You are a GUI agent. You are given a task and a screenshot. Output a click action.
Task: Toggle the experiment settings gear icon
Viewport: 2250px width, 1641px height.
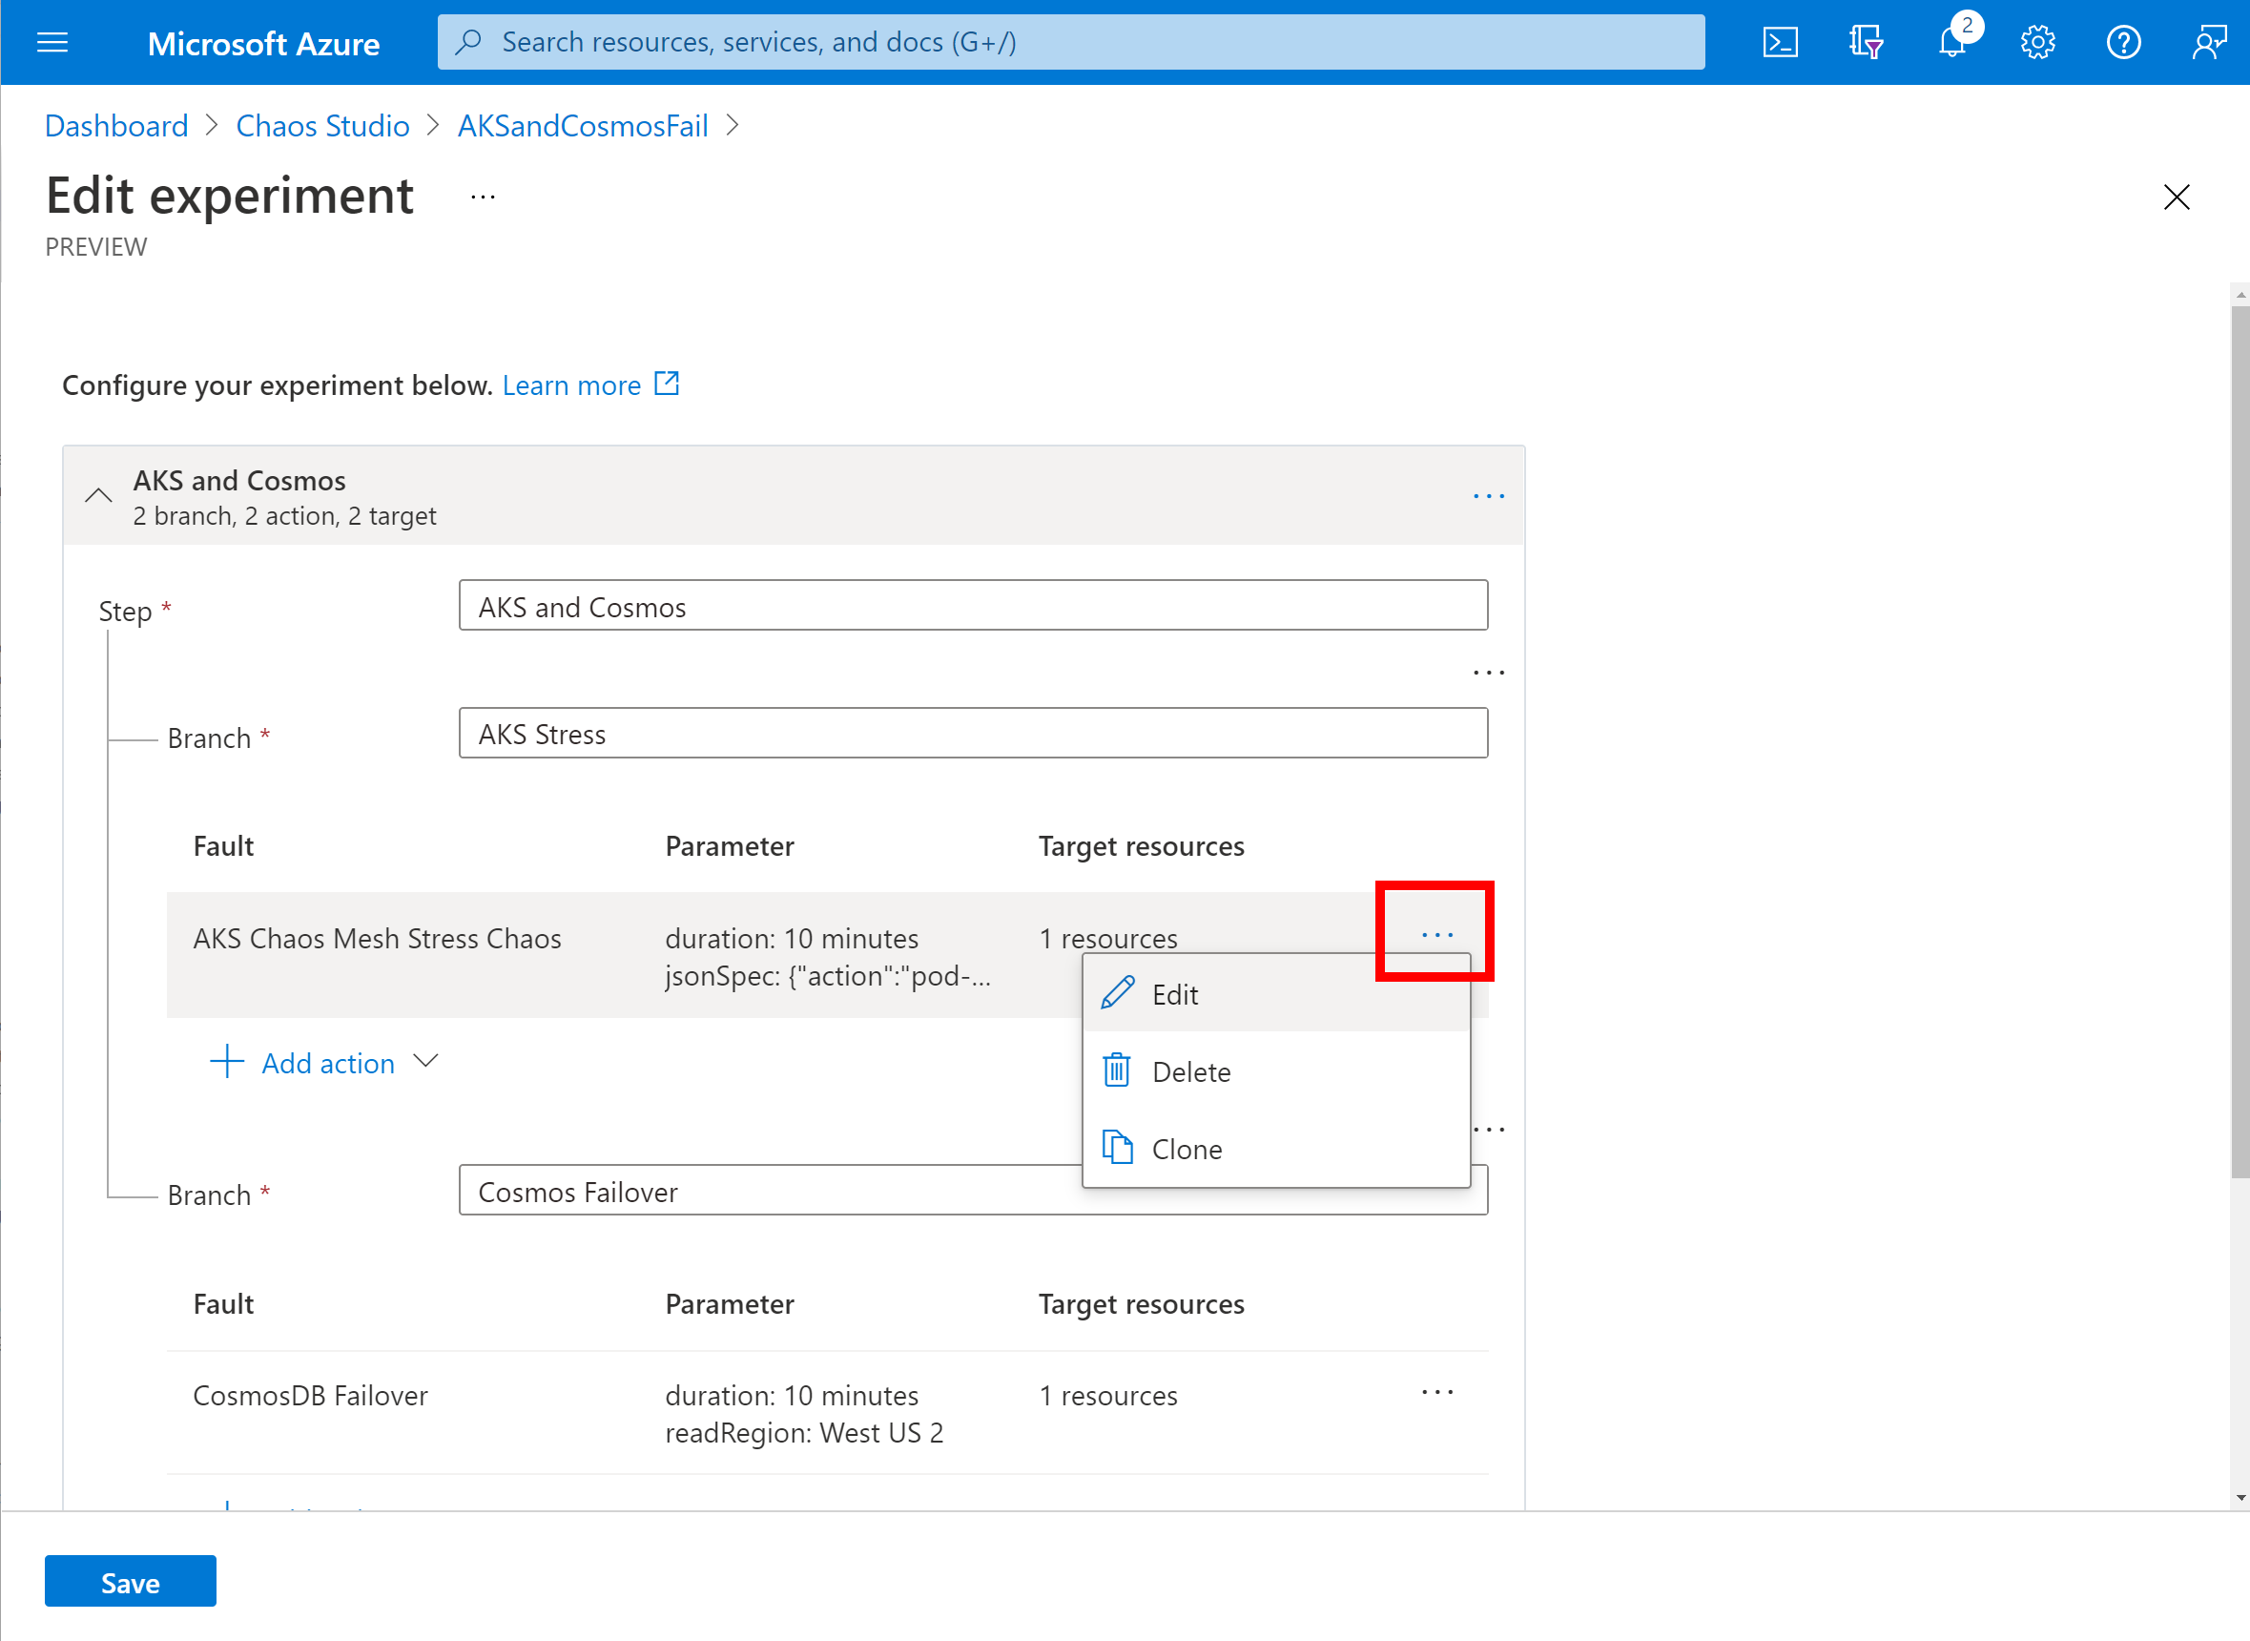click(2037, 40)
